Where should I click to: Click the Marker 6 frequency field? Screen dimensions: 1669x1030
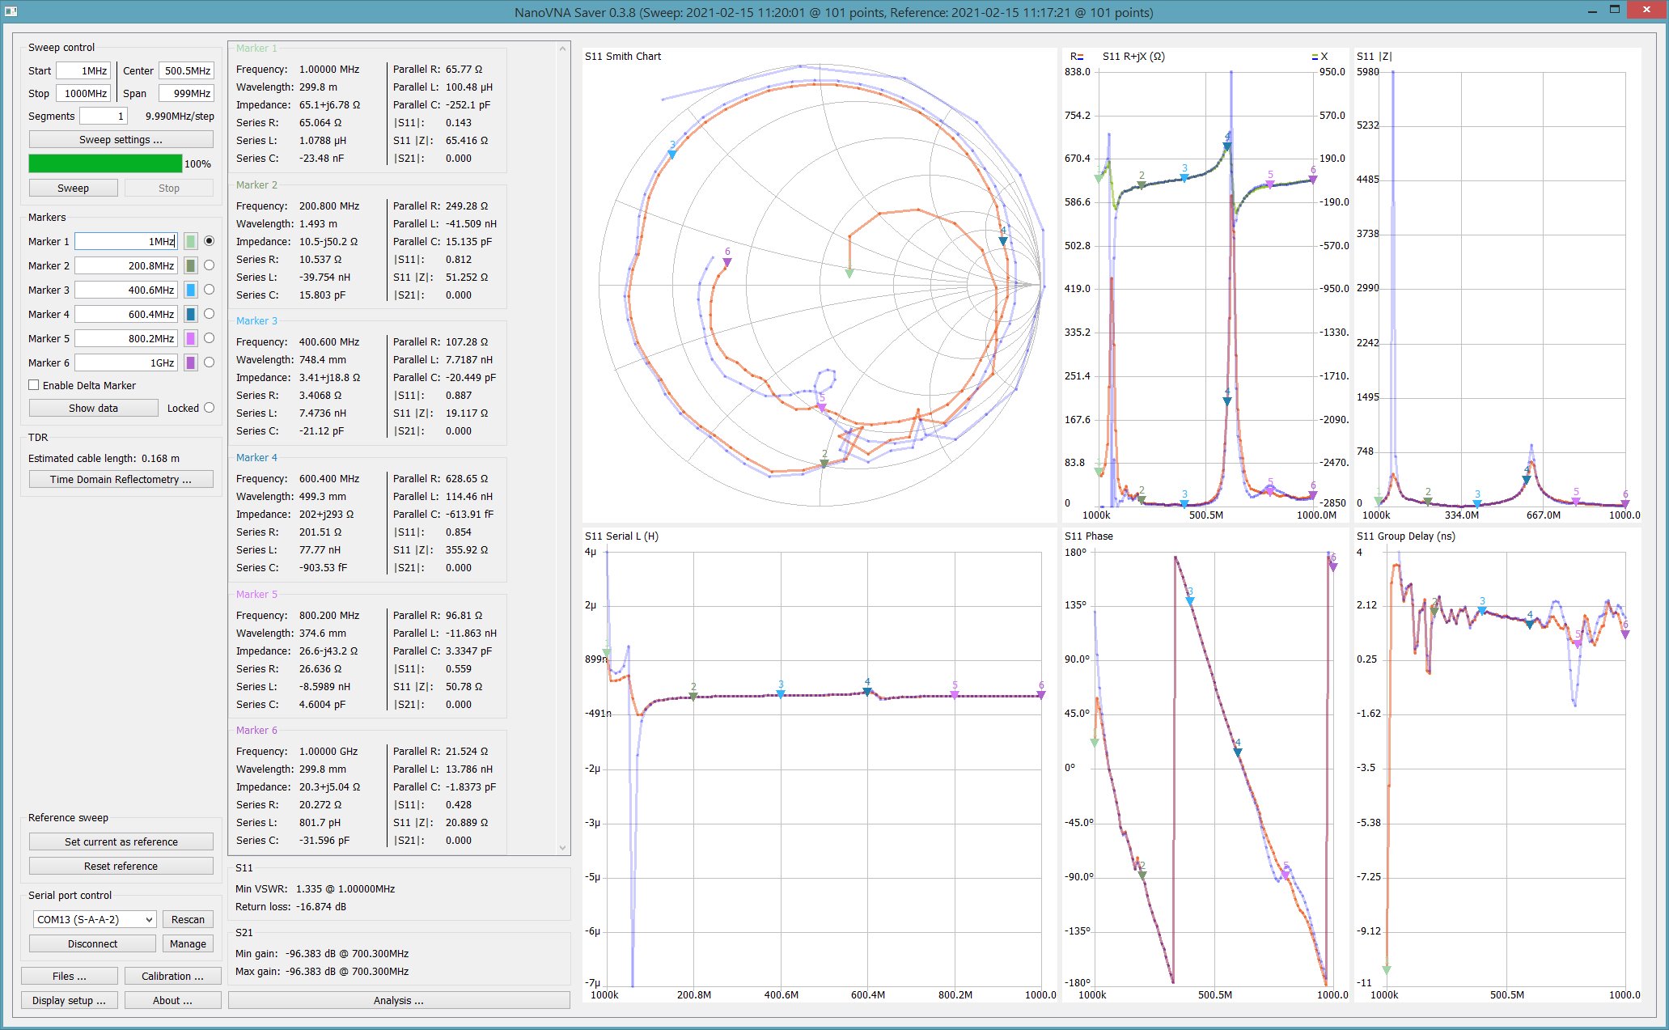pos(126,362)
